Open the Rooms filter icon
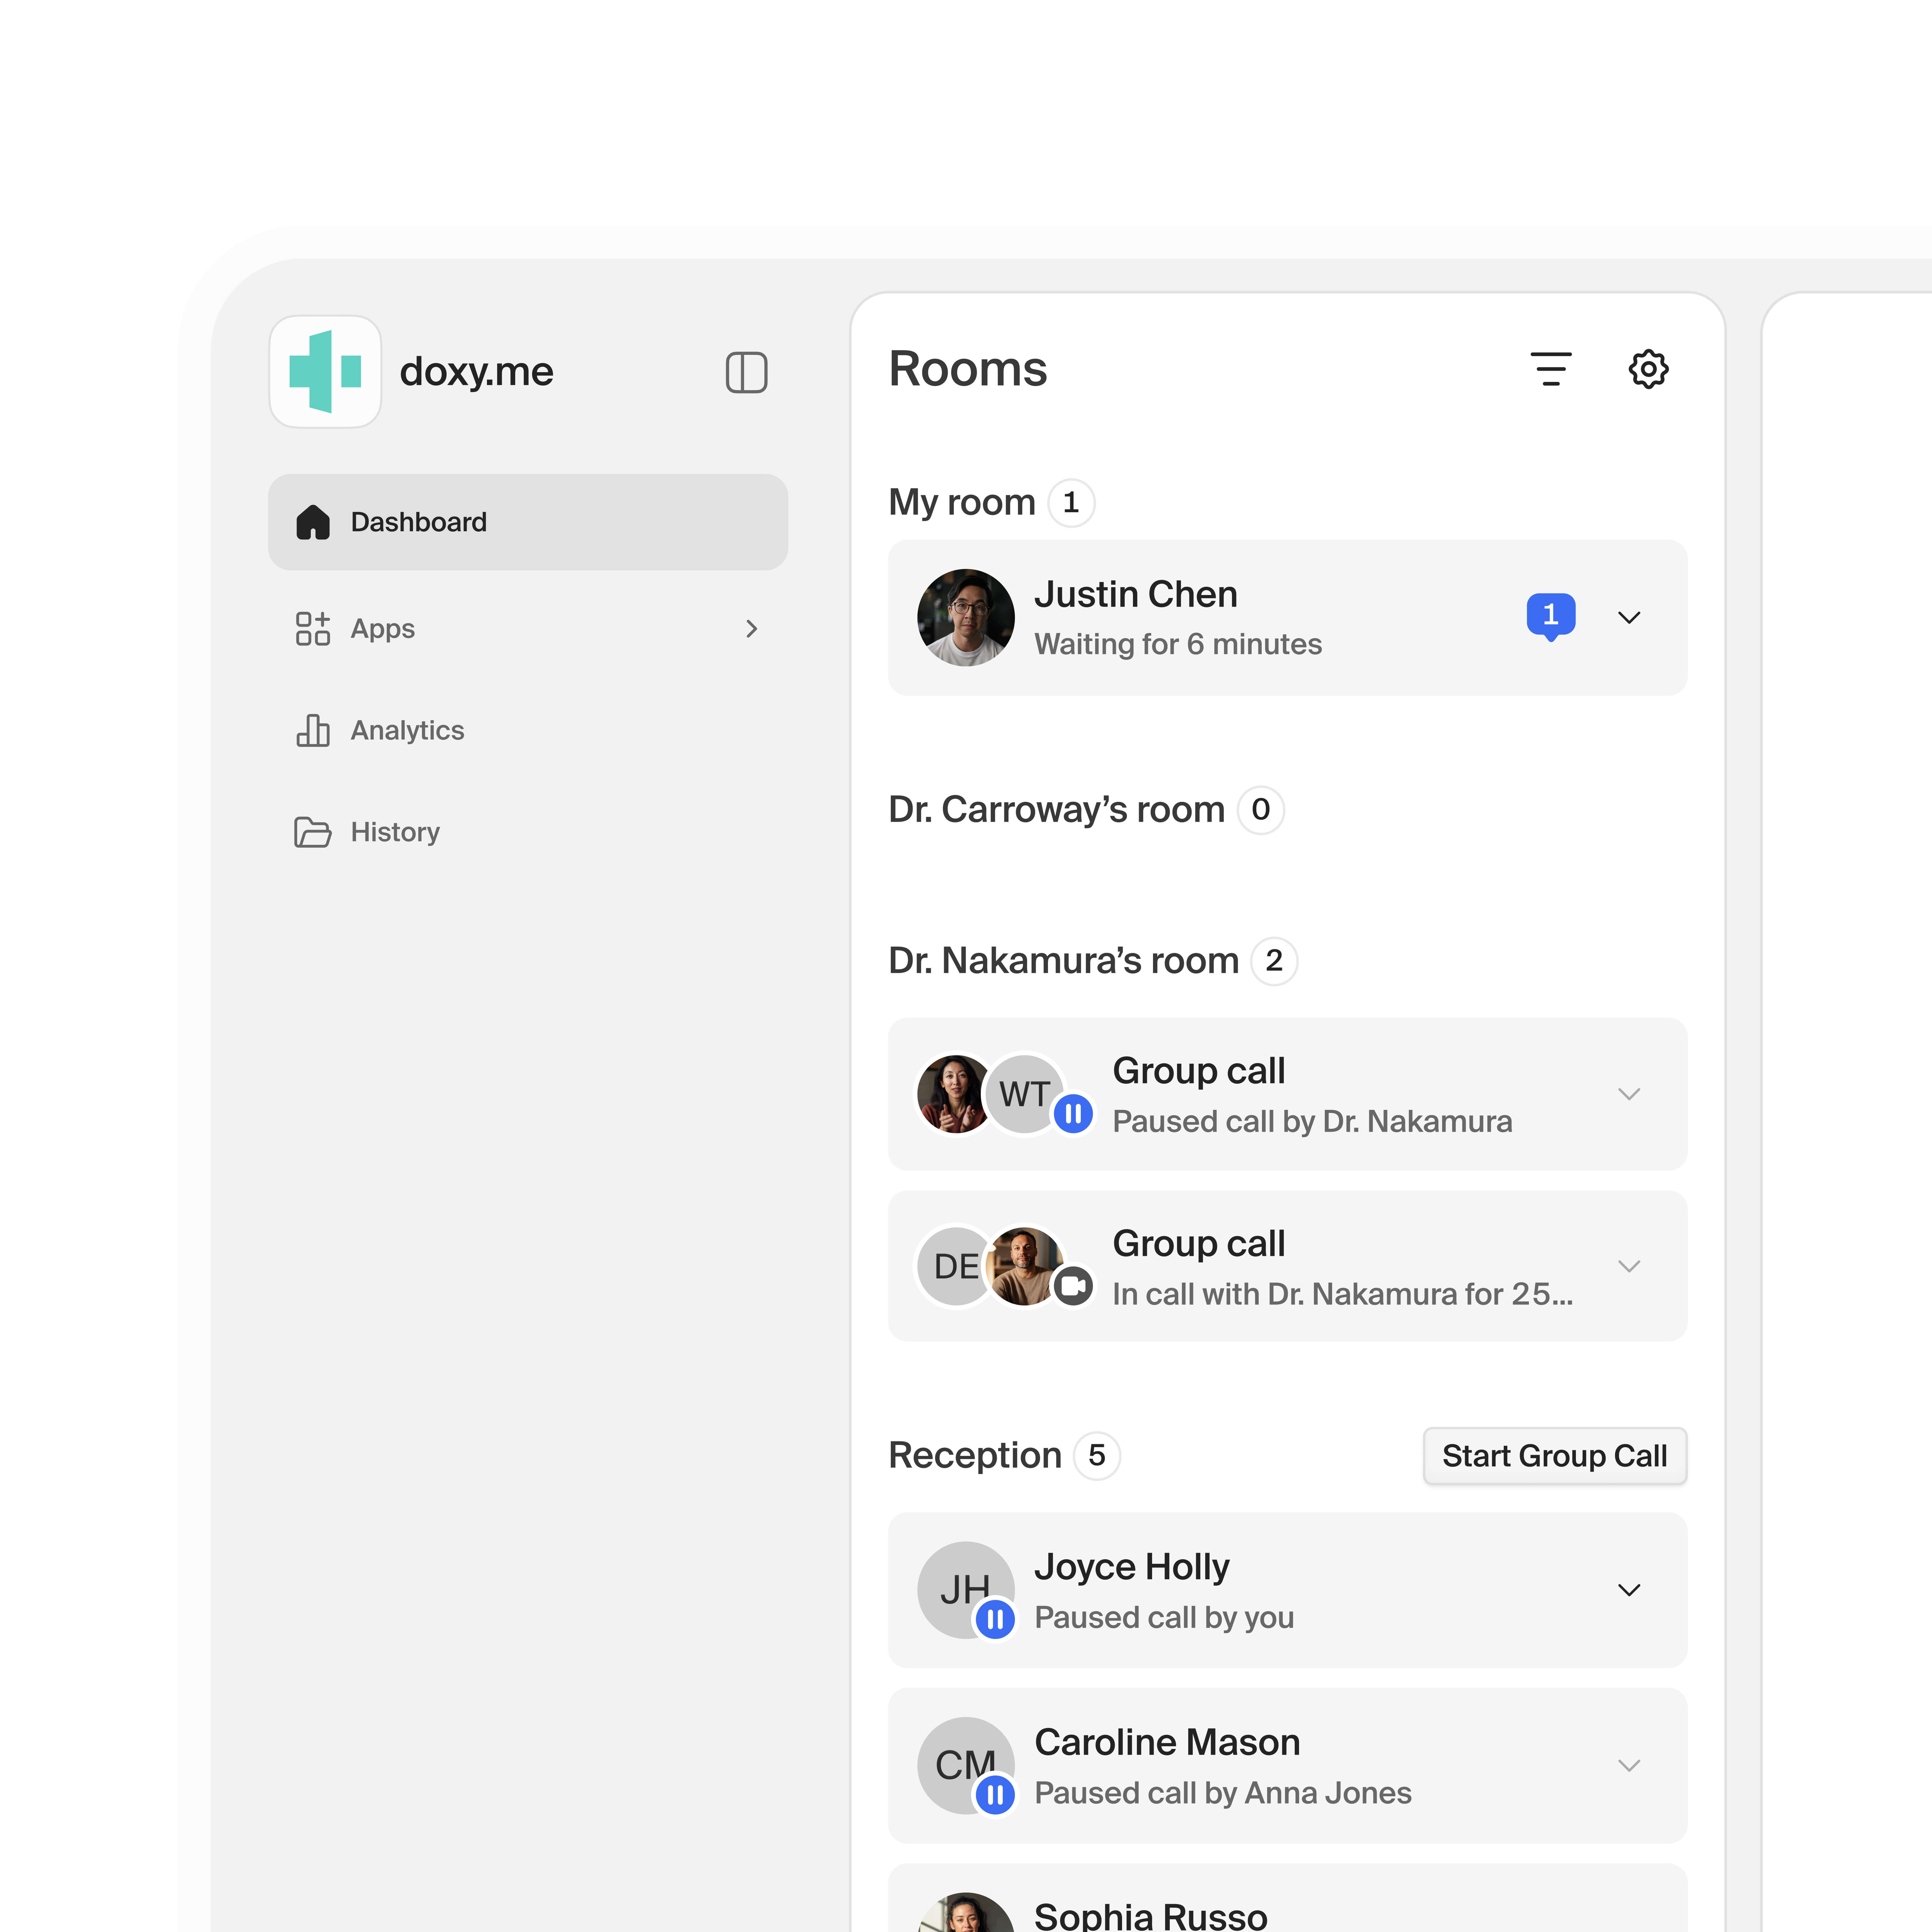The width and height of the screenshot is (1932, 1932). click(x=1551, y=369)
